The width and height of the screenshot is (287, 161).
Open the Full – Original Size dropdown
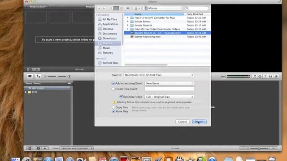169,97
